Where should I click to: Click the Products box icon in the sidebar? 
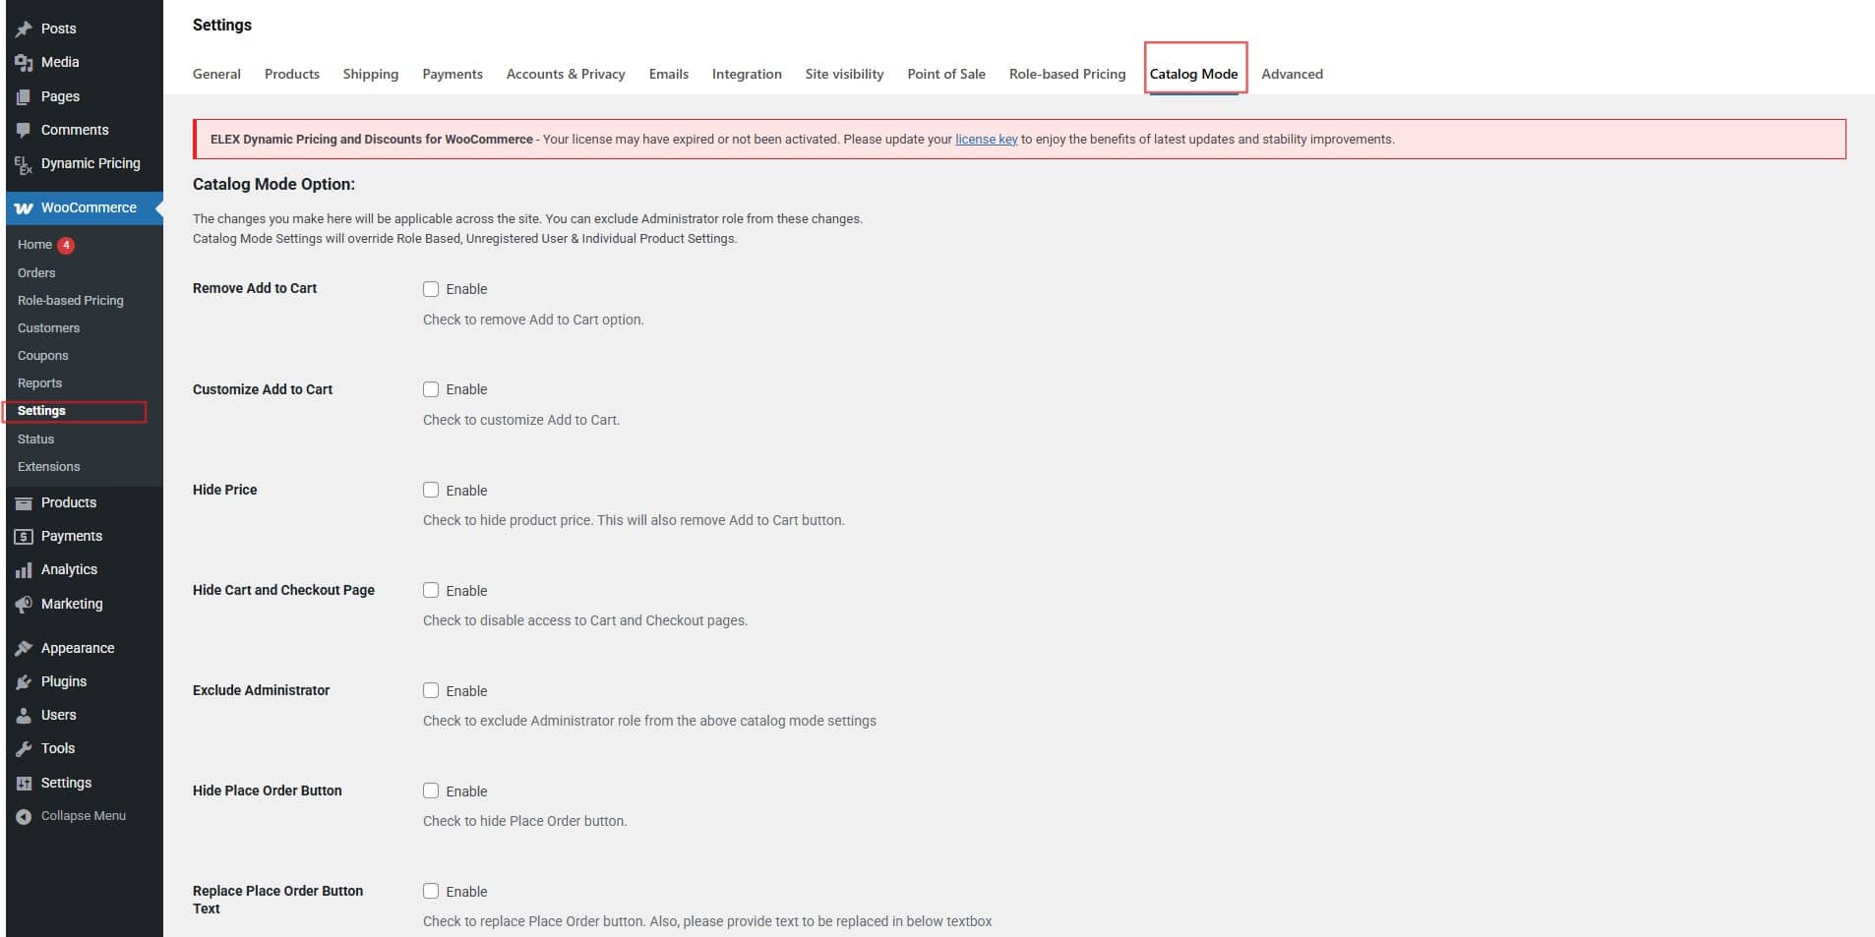click(x=24, y=502)
